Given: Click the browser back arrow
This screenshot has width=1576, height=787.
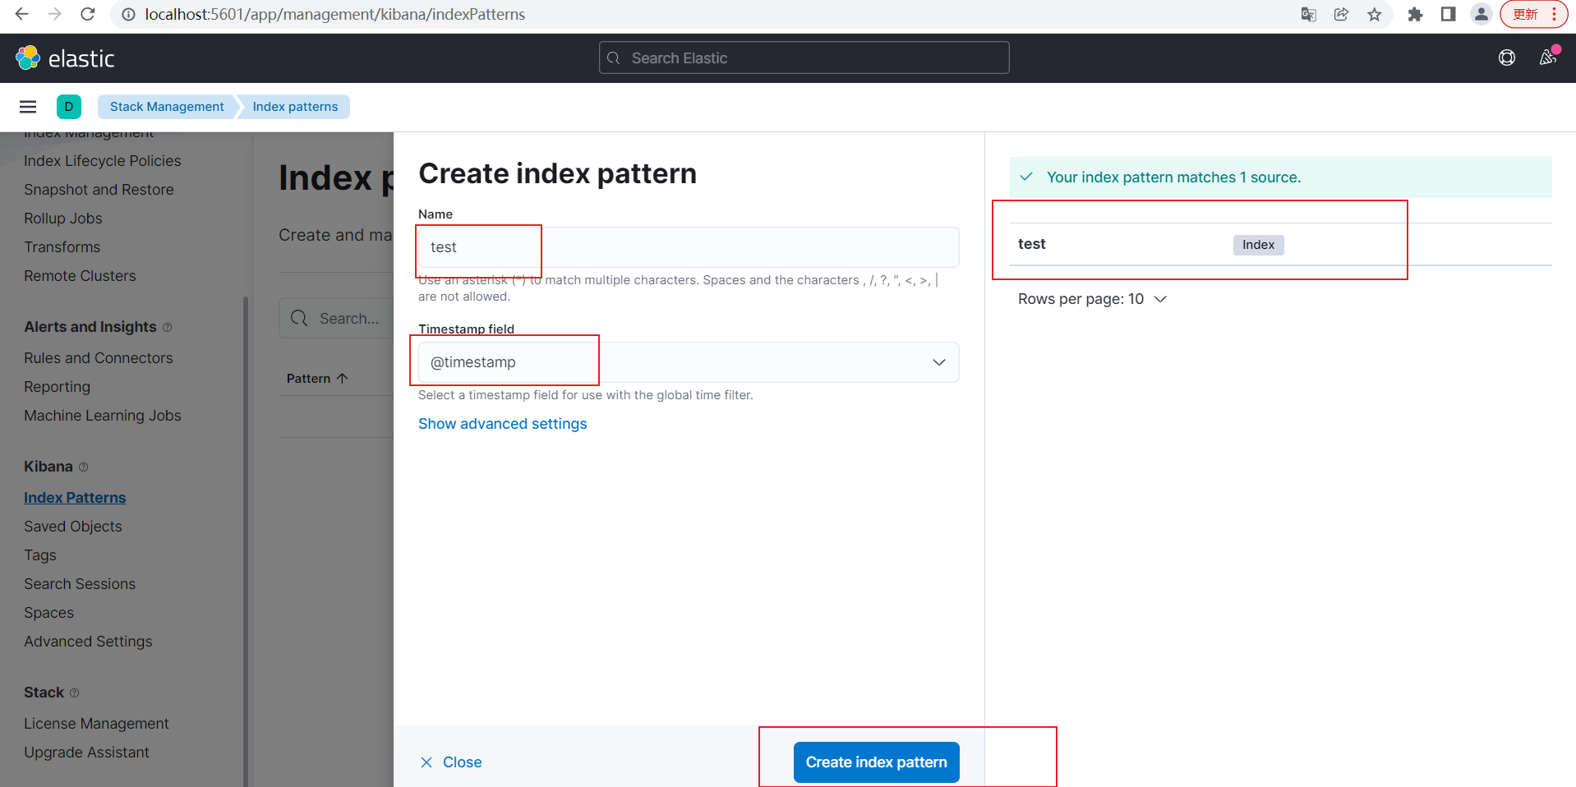Looking at the screenshot, I should tap(22, 14).
